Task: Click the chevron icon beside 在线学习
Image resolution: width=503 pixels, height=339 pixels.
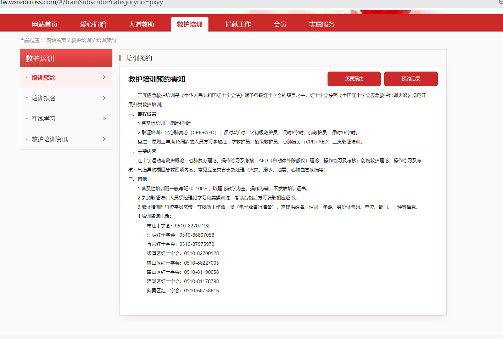Action: (104, 119)
